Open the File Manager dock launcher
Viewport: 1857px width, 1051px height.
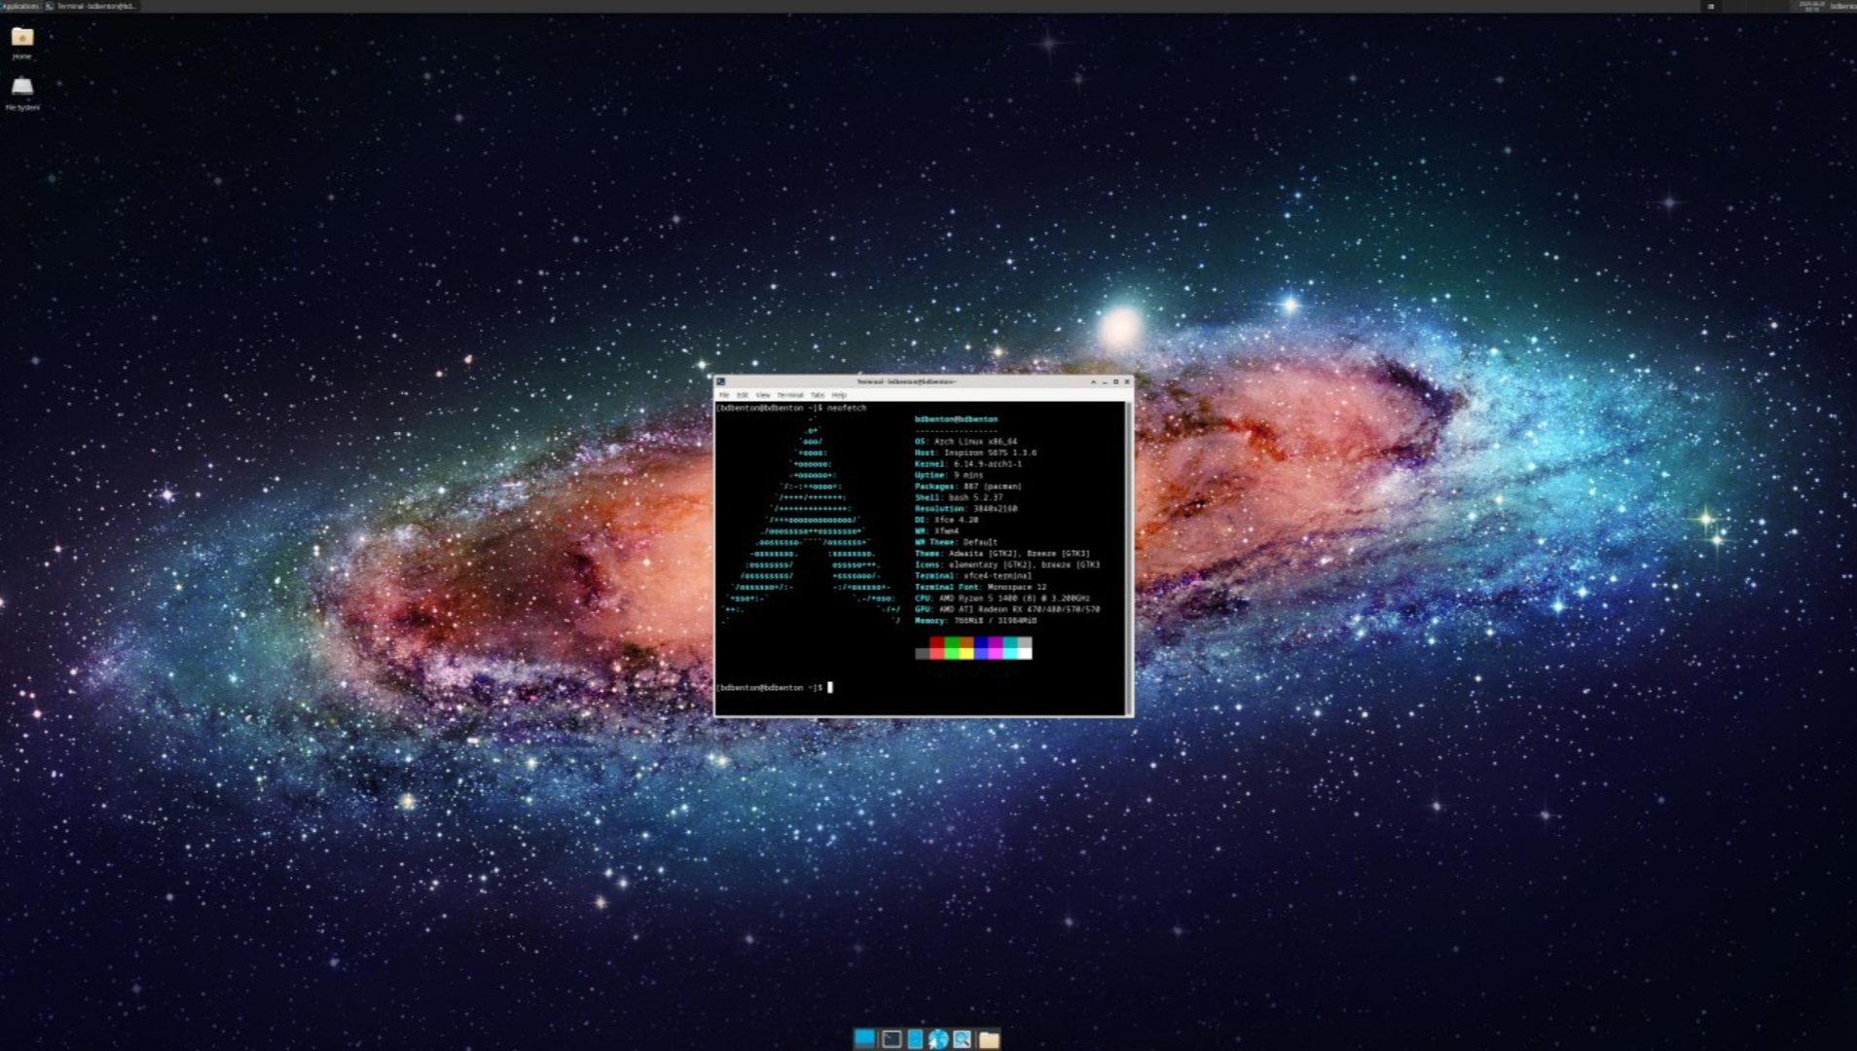click(x=915, y=1038)
